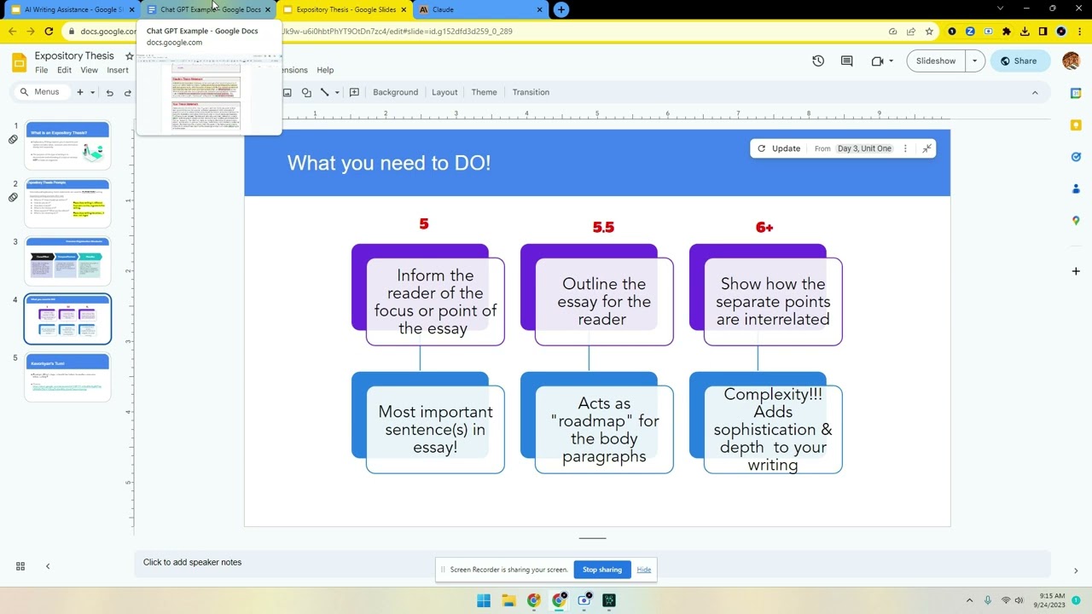
Task: Expand the new slide layout dropdown
Action: 92,92
